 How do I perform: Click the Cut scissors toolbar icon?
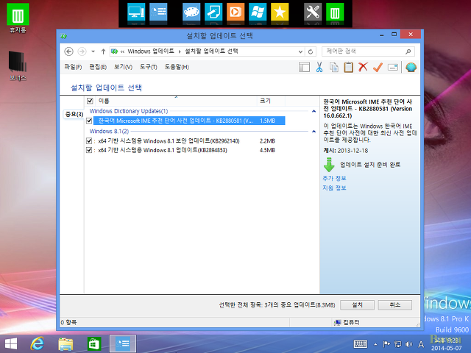319,67
